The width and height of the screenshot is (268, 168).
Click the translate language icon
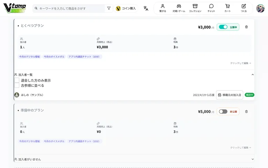pyautogui.click(x=146, y=8)
